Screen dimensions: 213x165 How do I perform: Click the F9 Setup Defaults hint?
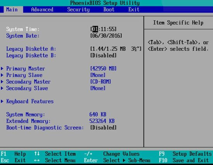coord(185,154)
